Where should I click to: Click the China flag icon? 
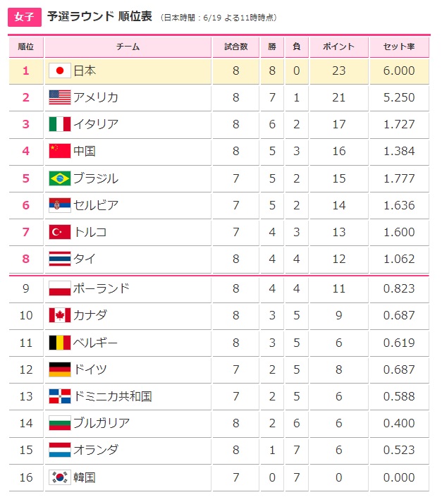pyautogui.click(x=60, y=151)
